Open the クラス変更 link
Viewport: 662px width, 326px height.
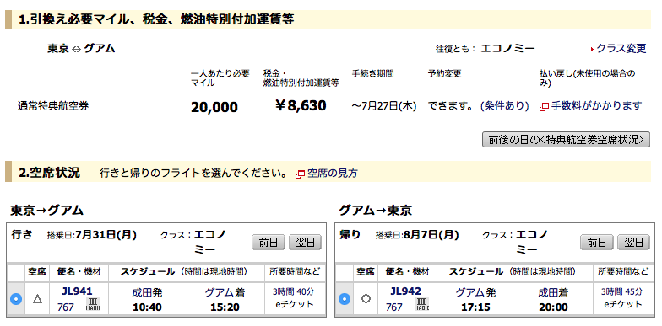[x=621, y=49]
